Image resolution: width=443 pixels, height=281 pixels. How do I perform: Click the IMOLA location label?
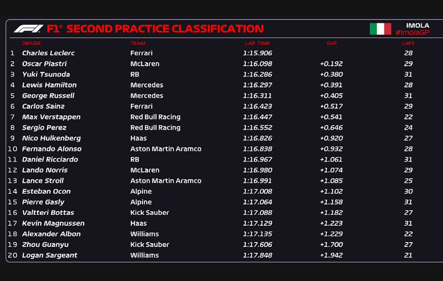pyautogui.click(x=418, y=25)
